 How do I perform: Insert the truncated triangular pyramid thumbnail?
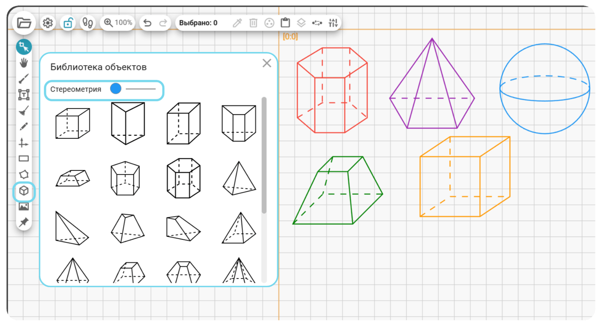coord(128,228)
